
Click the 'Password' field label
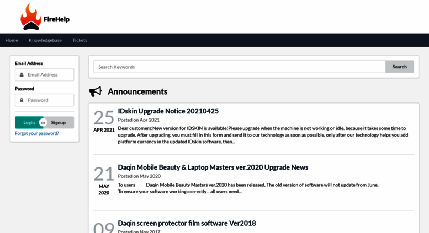(x=24, y=89)
